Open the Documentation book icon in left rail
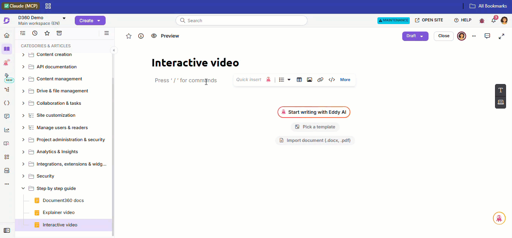This screenshot has width=512, height=238. pyautogui.click(x=7, y=49)
